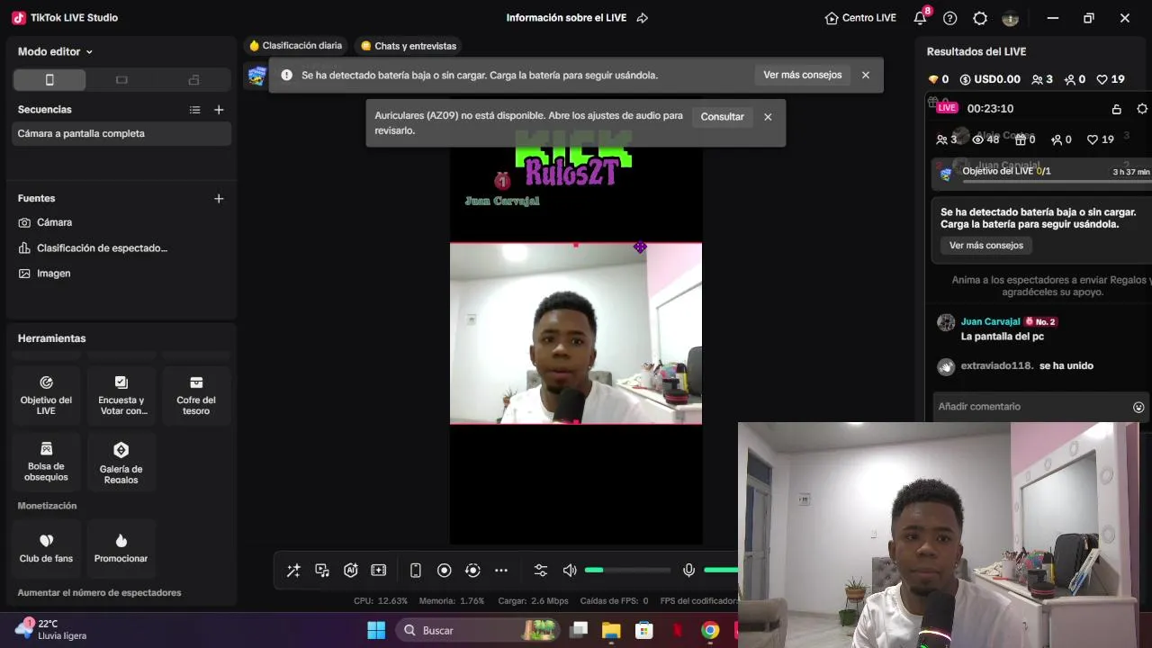Open the Secuencias list options icon

[x=194, y=110]
